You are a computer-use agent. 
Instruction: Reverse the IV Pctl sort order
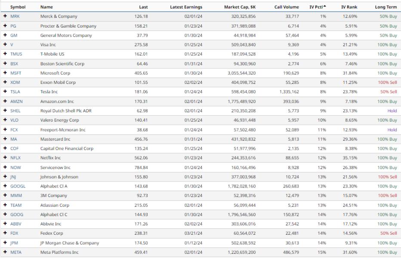318,7
